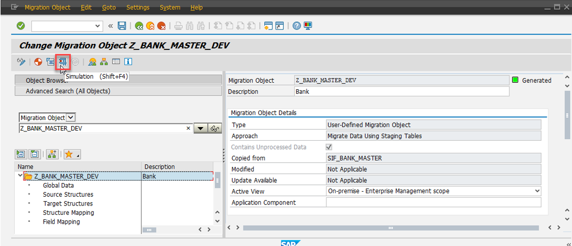Click the Print icon

[x=178, y=26]
